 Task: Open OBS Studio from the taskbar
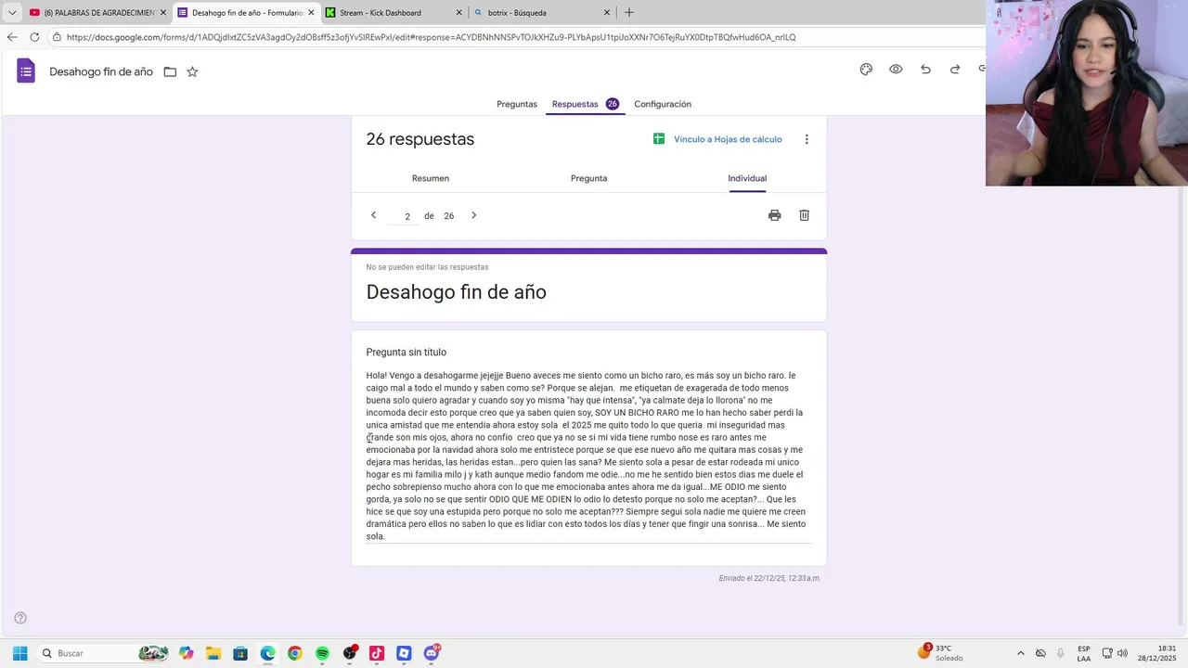point(350,653)
